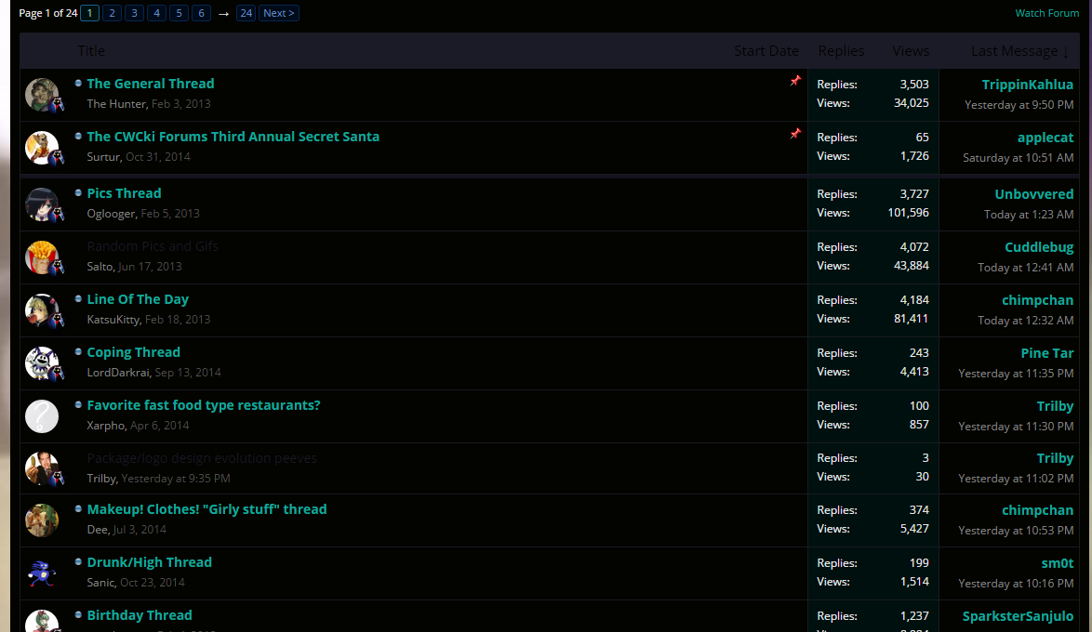Jump to last page 24

click(246, 13)
